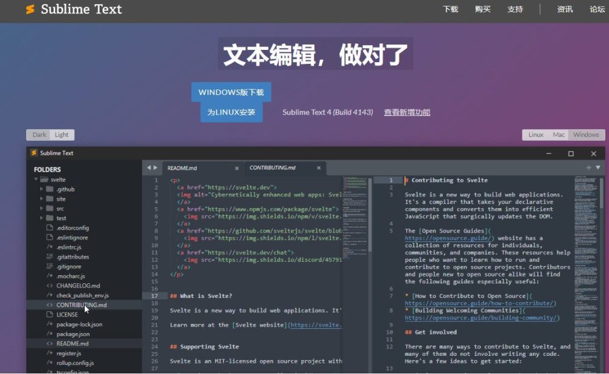Click the .mocharc.js file icon
This screenshot has height=374, width=609.
pyautogui.click(x=50, y=276)
